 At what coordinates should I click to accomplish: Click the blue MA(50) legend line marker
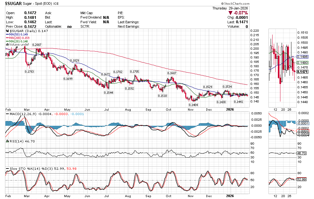click(x=7, y=35)
